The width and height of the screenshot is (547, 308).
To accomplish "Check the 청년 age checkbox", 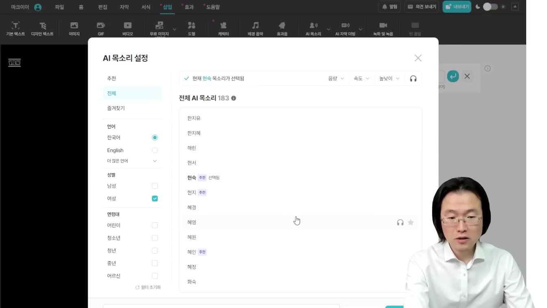I will 155,251.
